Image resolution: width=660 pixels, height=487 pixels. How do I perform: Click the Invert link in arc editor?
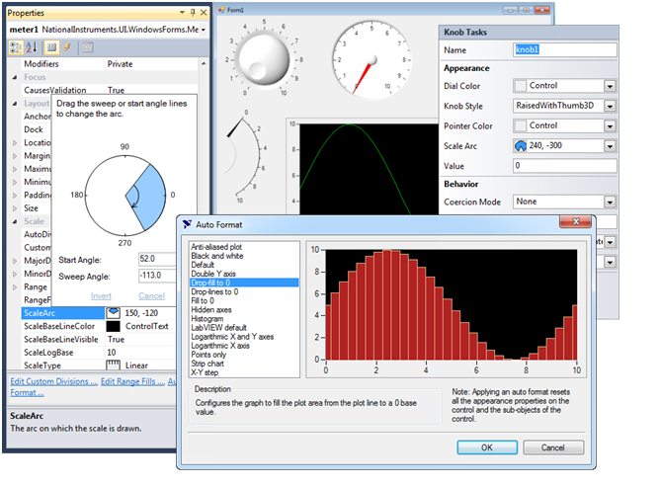[102, 295]
